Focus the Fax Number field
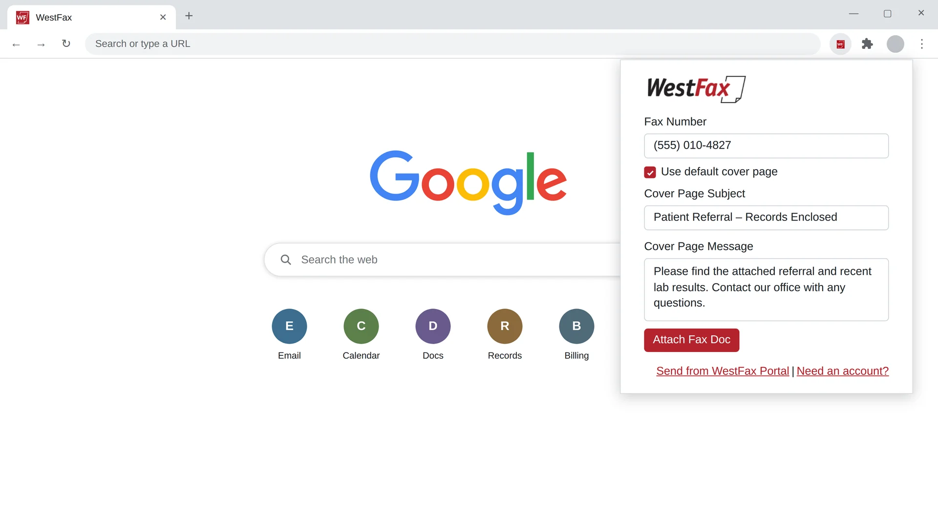Viewport: 938px width, 528px height. 766,146
